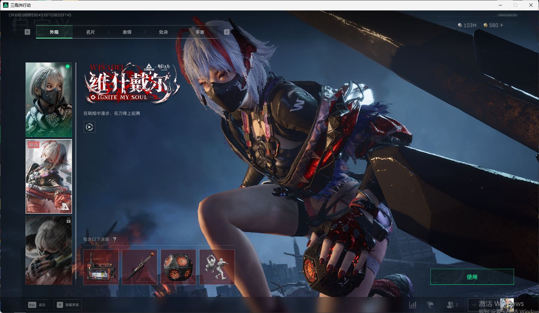The width and height of the screenshot is (539, 313).
Task: Click the flag icon in bottom bar
Action: [x=430, y=305]
